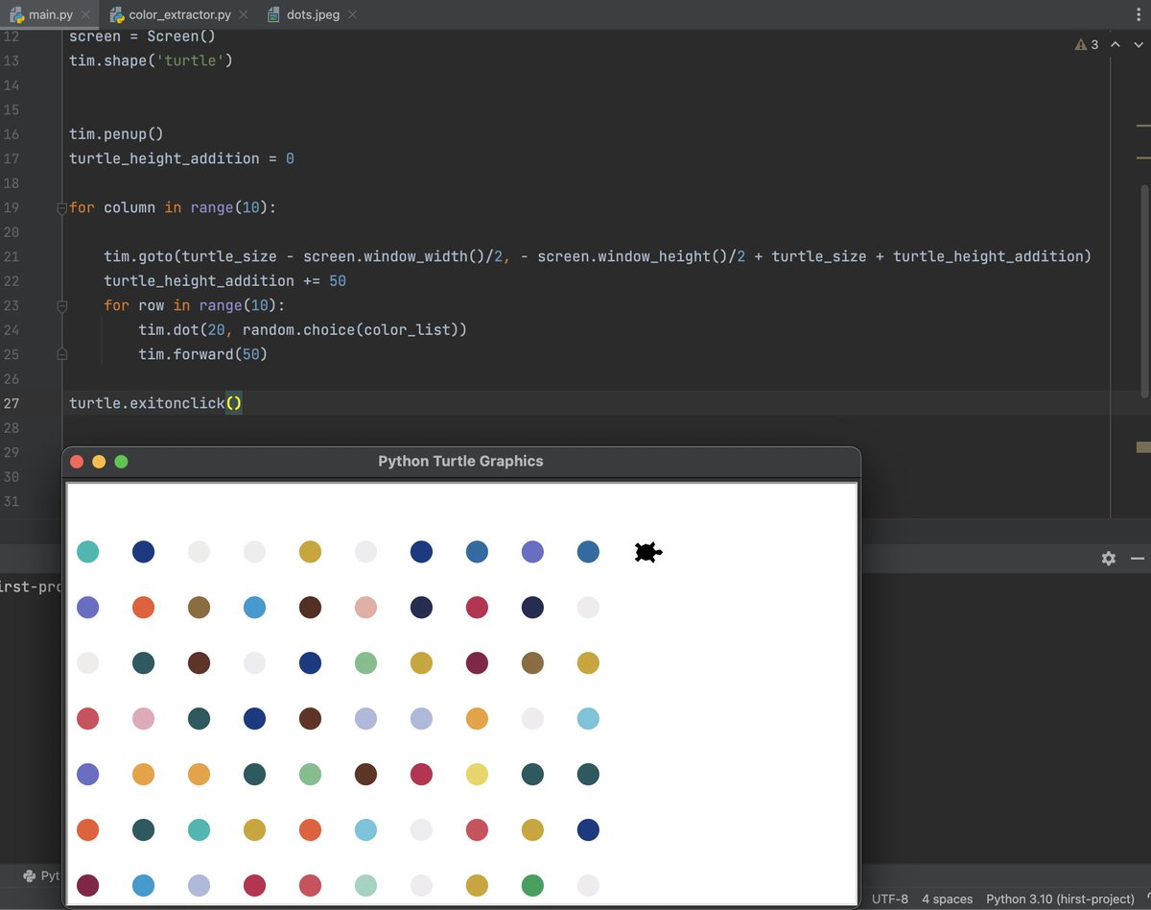Click line number 27 in the gutter

12,403
